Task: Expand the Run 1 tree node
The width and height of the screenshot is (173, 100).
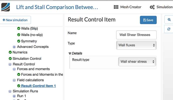Action: pyautogui.click(x=14, y=96)
